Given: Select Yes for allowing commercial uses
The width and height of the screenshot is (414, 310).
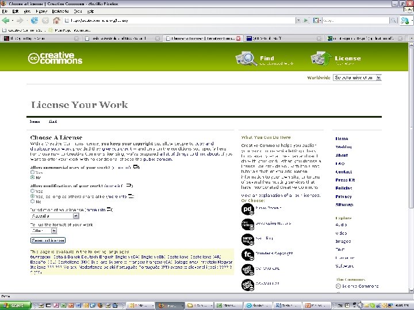Looking at the screenshot, I should (x=32, y=172).
